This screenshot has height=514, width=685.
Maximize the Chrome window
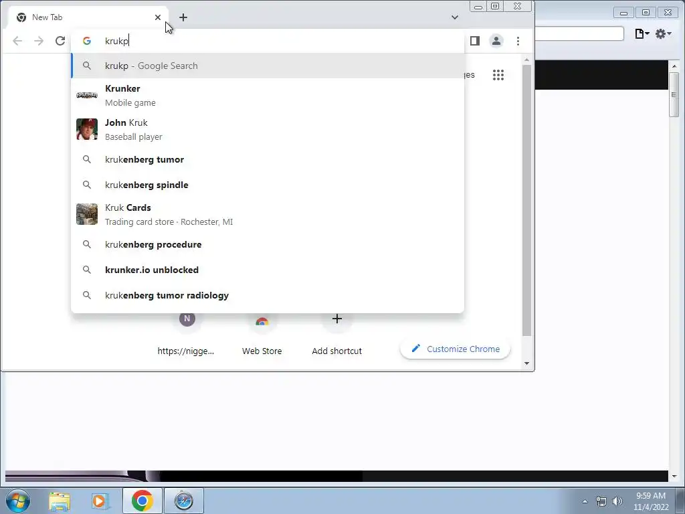(495, 7)
